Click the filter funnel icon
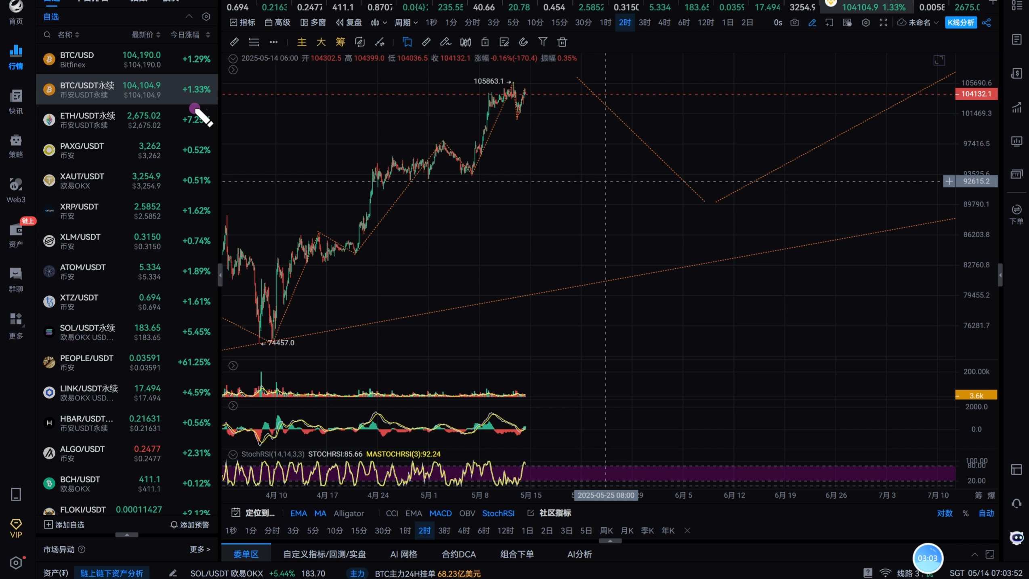 point(543,42)
